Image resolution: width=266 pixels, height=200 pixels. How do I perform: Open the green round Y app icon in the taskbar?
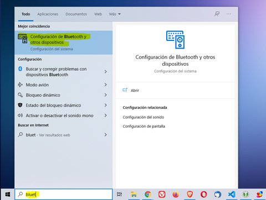(x=245, y=194)
